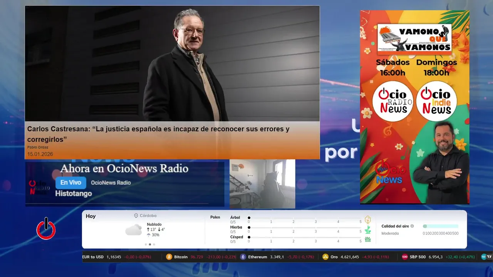Click the S&P 500 red icon
Image resolution: width=493 pixels, height=277 pixels.
pyautogui.click(x=405, y=257)
